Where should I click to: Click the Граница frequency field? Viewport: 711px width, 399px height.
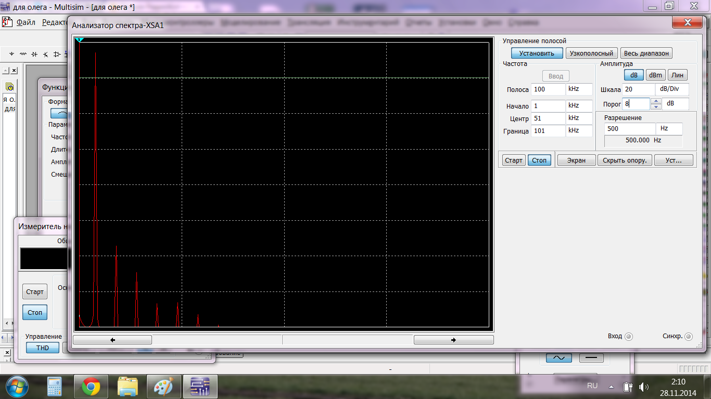point(548,131)
